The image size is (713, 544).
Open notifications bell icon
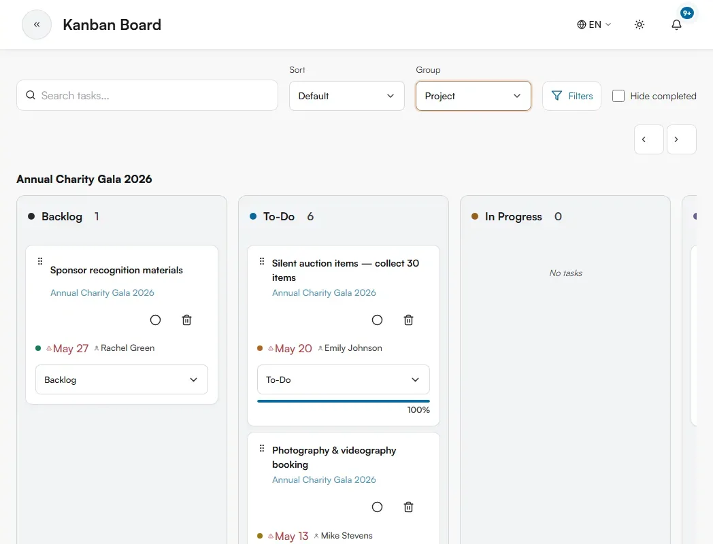click(x=677, y=24)
